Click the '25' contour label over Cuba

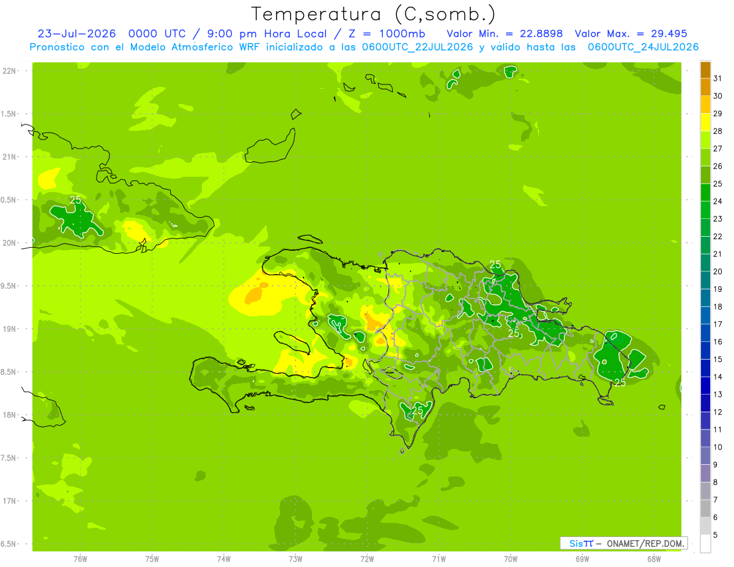point(76,200)
